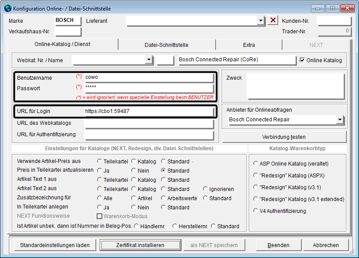
Task: Select ignorieren for Artikel Text 2 aus
Action: (x=206, y=189)
